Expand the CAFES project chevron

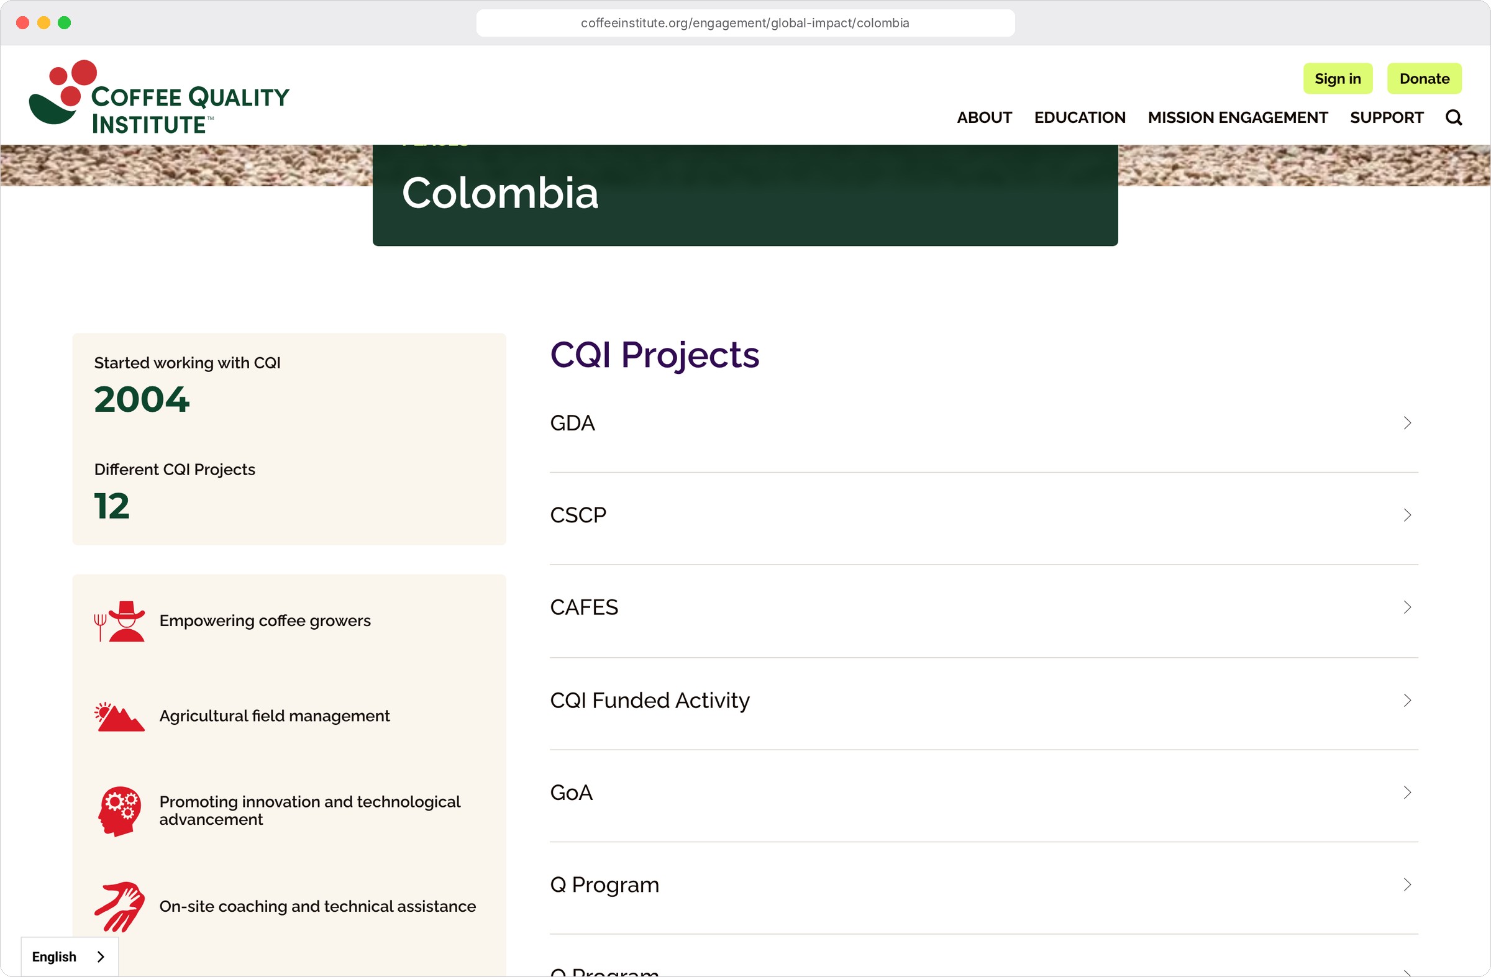pyautogui.click(x=1407, y=607)
